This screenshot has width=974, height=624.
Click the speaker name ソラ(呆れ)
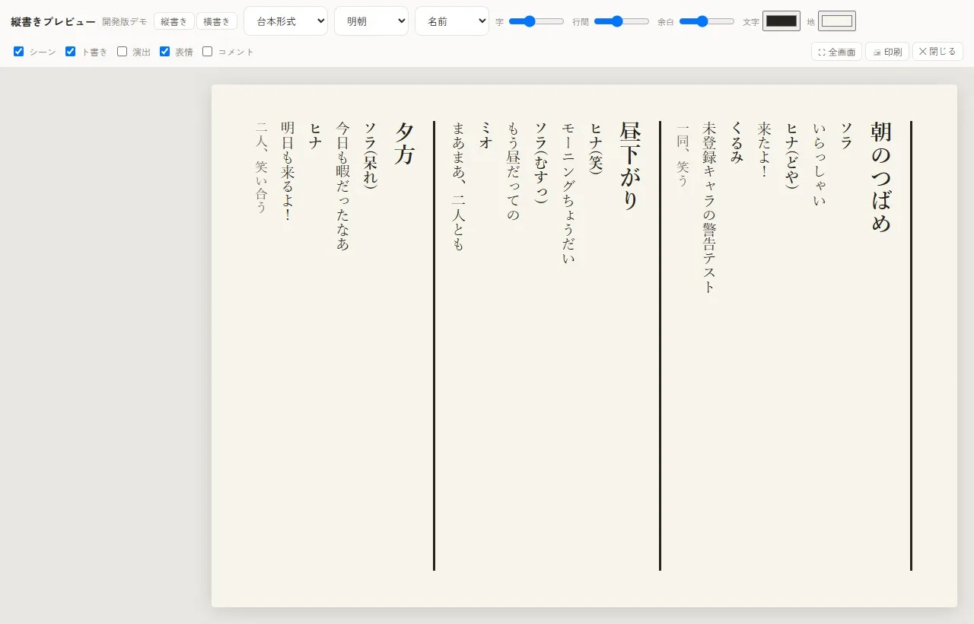(x=370, y=156)
